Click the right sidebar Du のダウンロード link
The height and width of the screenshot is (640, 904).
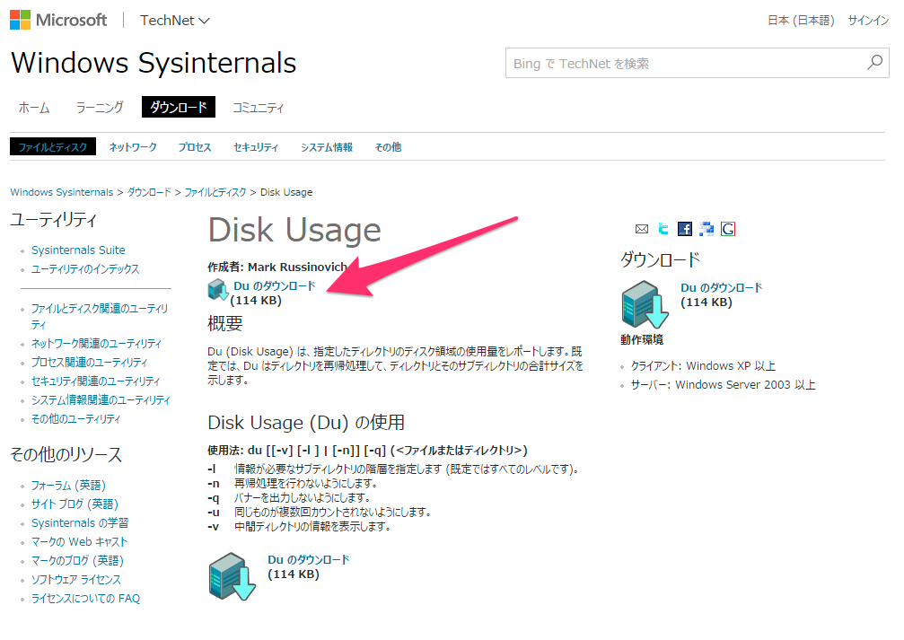721,287
